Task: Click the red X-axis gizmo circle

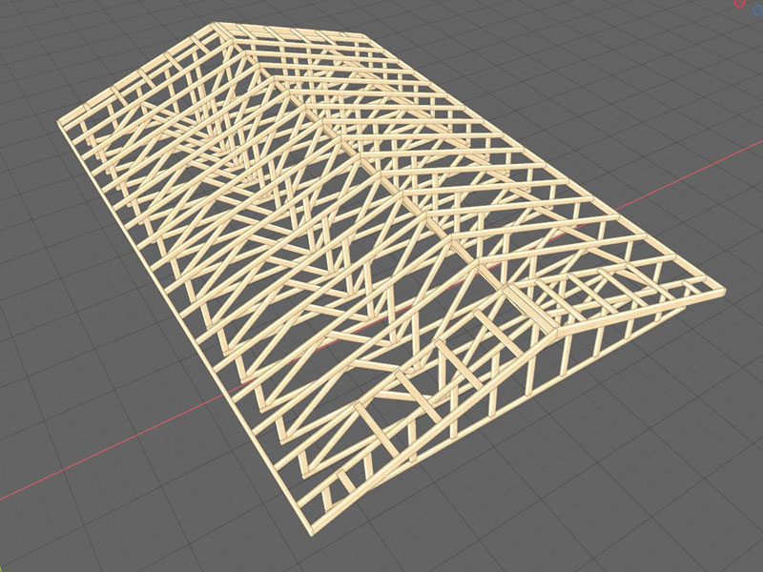Action: coord(740,3)
